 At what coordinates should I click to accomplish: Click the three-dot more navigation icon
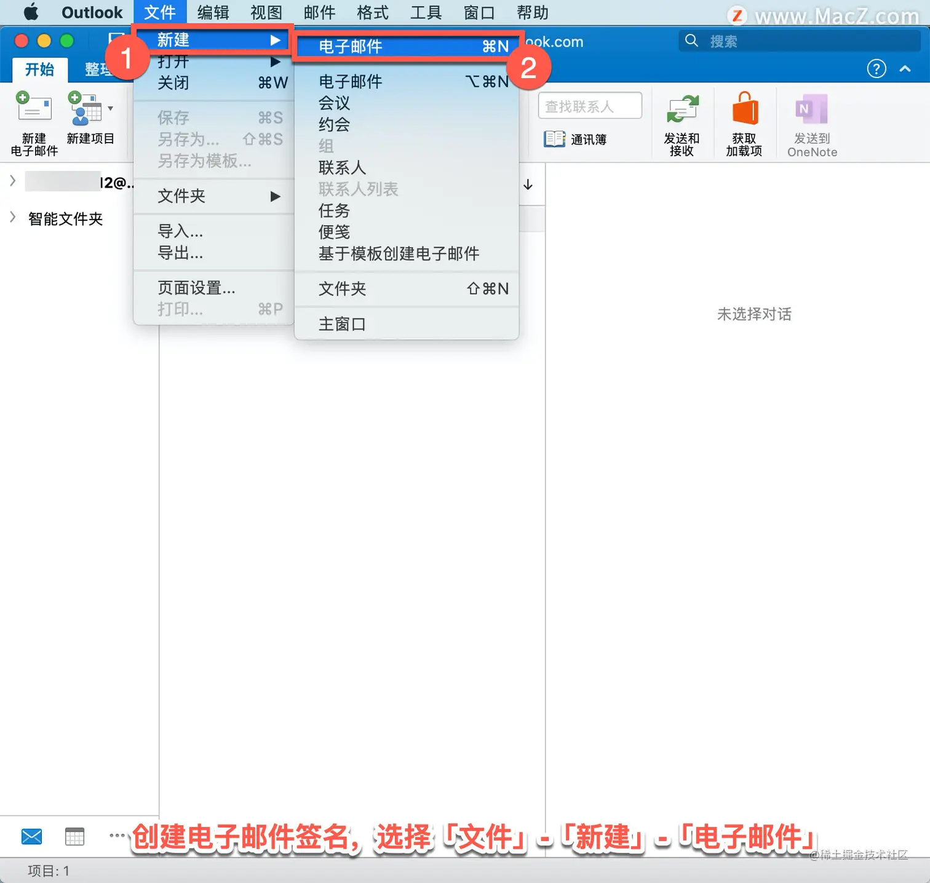click(x=117, y=835)
